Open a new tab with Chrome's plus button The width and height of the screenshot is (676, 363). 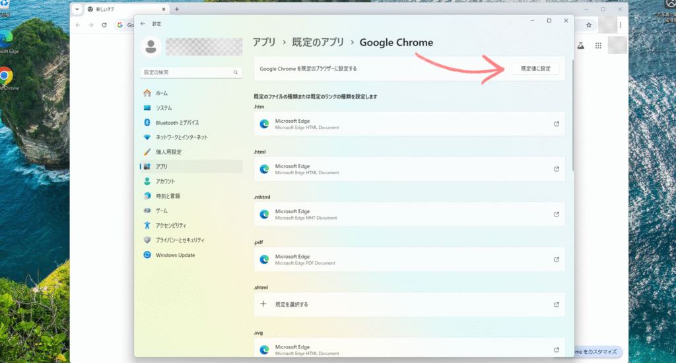point(177,9)
